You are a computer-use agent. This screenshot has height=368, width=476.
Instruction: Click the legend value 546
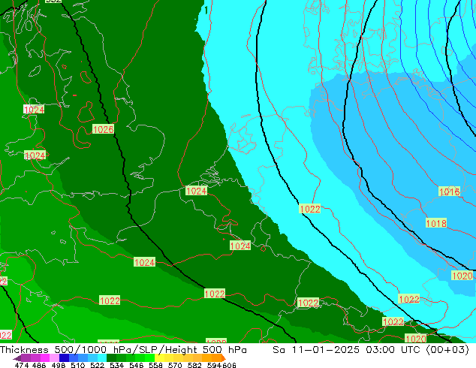136,365
